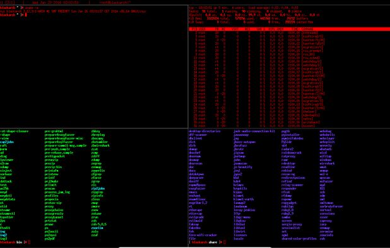Screen dimensions: 390x248
Task: Select proxyresolv in the bin listing
Action: point(54,213)
